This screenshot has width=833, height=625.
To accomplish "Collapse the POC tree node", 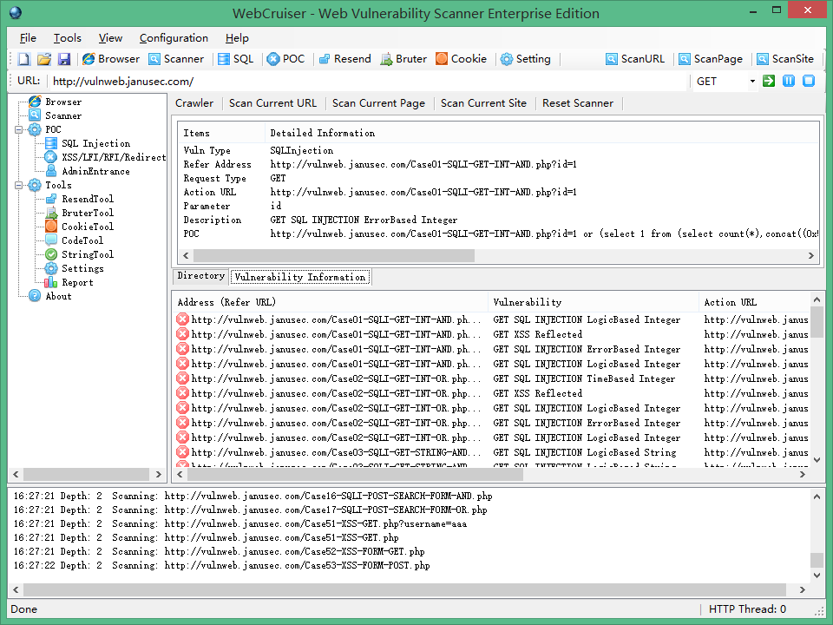I will [x=19, y=129].
